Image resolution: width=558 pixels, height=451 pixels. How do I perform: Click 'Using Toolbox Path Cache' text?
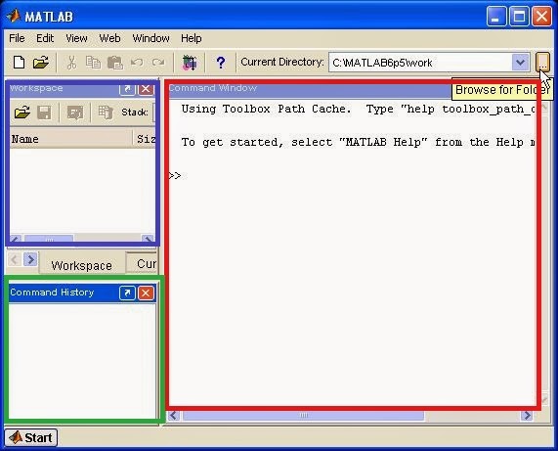point(266,109)
